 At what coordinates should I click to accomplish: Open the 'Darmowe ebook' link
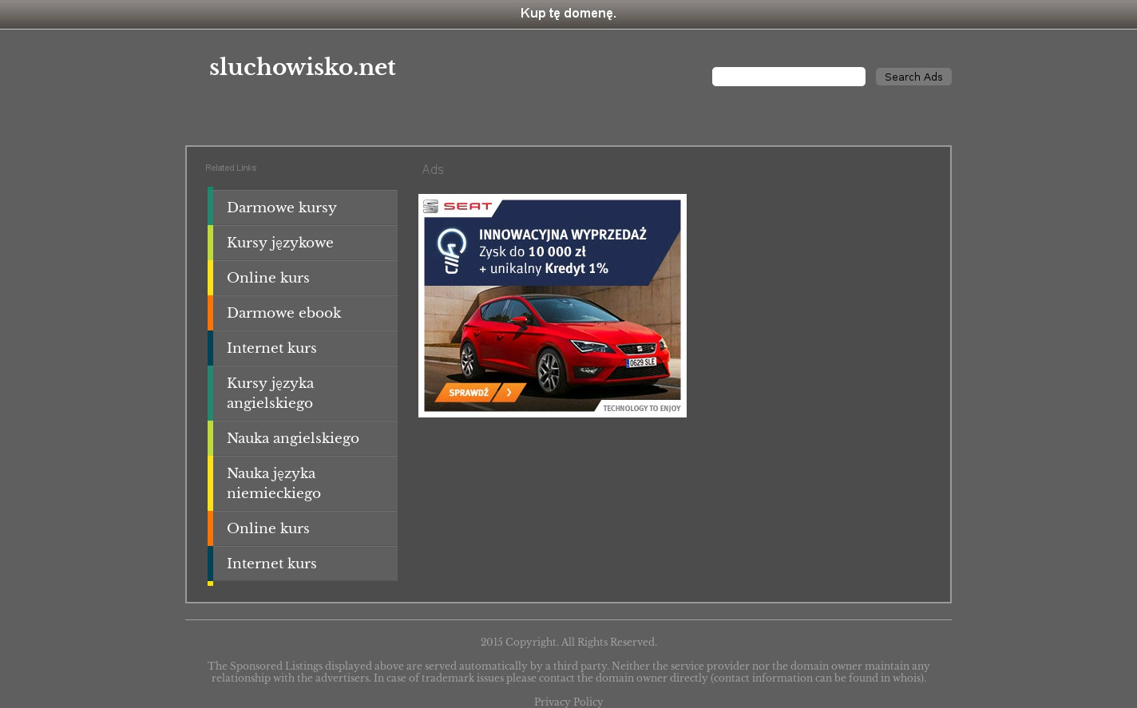[283, 313]
